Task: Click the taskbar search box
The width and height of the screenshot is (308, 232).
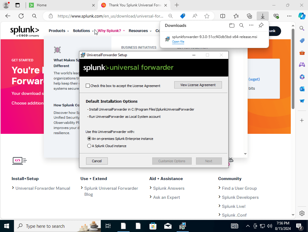Action: [57, 226]
